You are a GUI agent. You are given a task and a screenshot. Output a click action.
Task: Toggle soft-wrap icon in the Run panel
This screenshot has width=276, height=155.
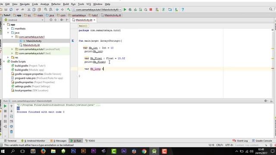point(12,116)
